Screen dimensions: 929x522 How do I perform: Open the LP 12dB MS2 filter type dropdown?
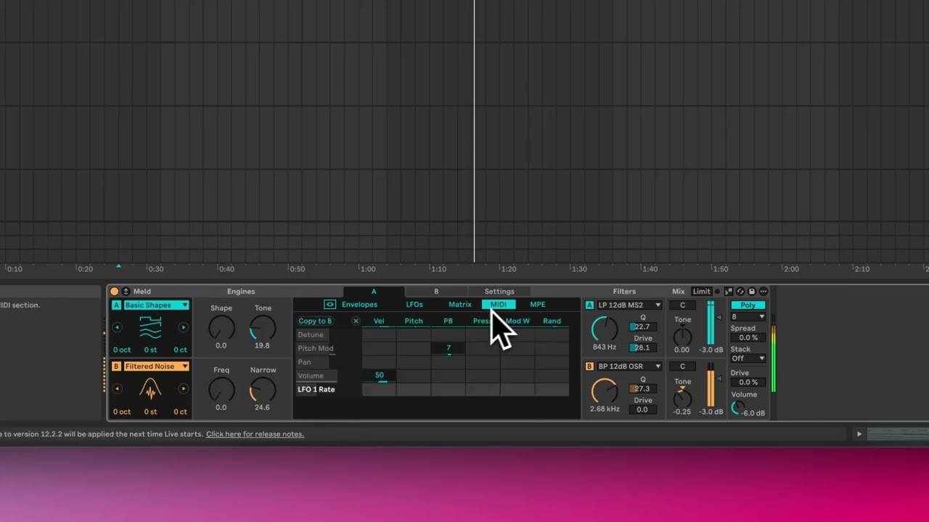[x=629, y=305]
